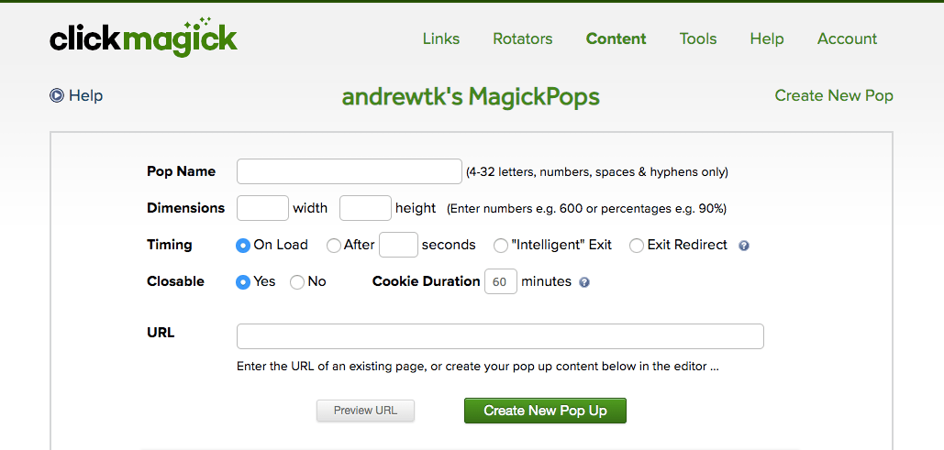Click the Create New Pop link
Viewport: 944px width, 450px height.
834,95
